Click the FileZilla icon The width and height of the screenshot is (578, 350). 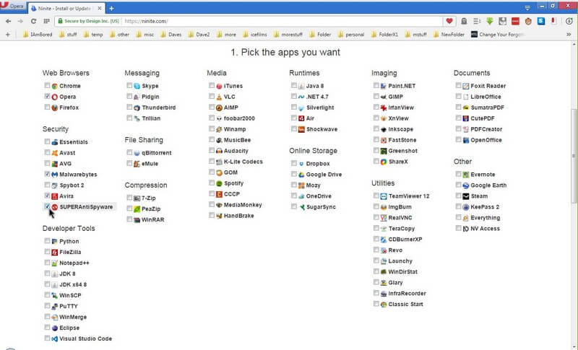55,253
